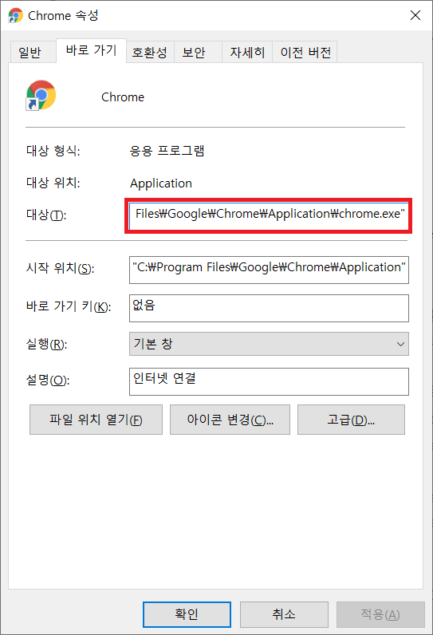Click the 시작 위치(S) input field

pyautogui.click(x=269, y=270)
